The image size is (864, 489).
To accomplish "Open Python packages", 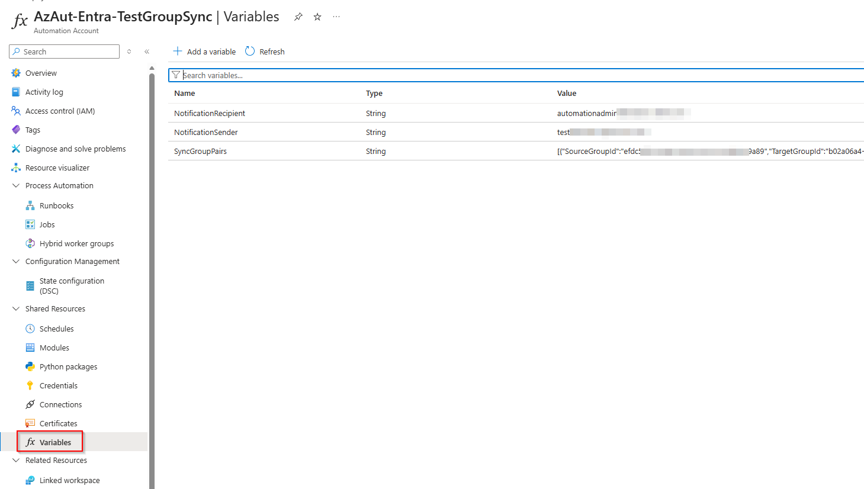I will 68,366.
